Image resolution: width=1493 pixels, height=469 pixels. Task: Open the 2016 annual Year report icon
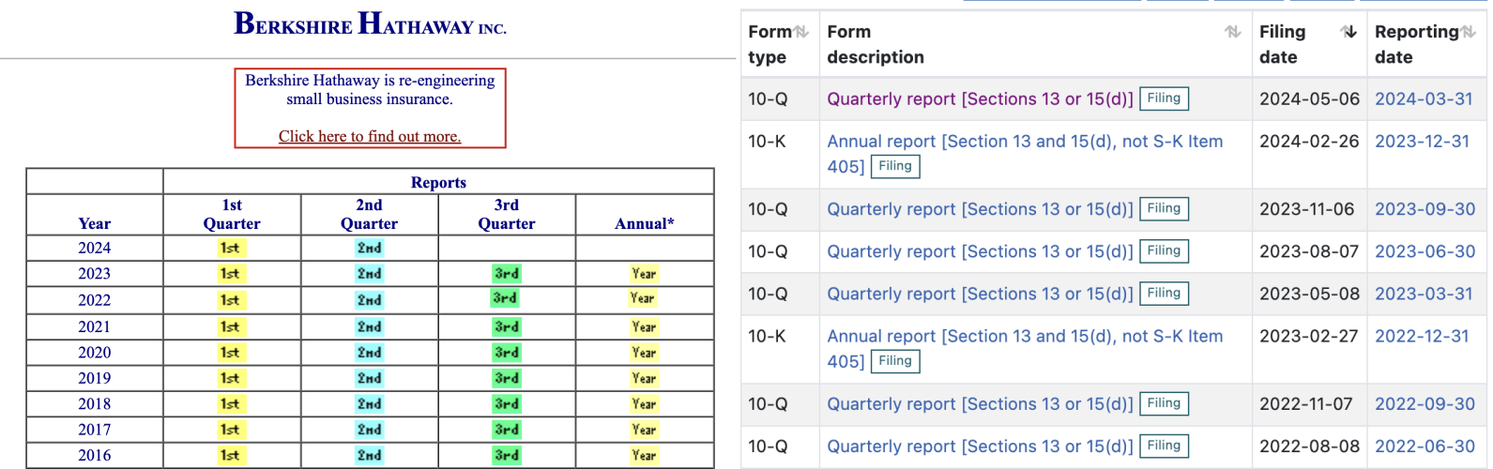(644, 455)
